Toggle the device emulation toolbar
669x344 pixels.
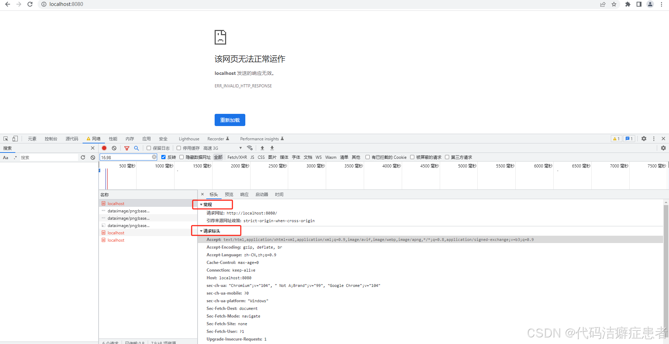coord(15,139)
